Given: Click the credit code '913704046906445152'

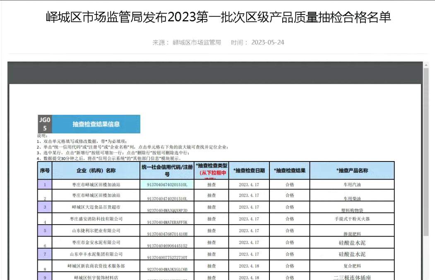Looking at the screenshot, I should (x=167, y=246).
